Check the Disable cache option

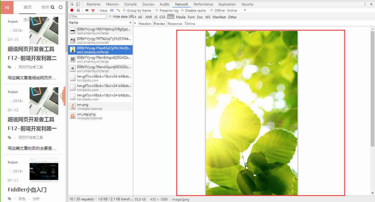coord(182,10)
